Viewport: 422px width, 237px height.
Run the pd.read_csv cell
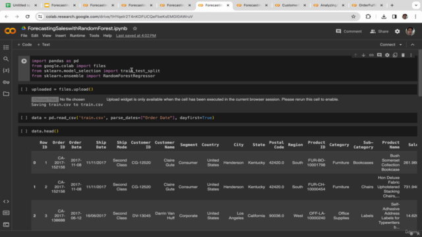point(24,118)
